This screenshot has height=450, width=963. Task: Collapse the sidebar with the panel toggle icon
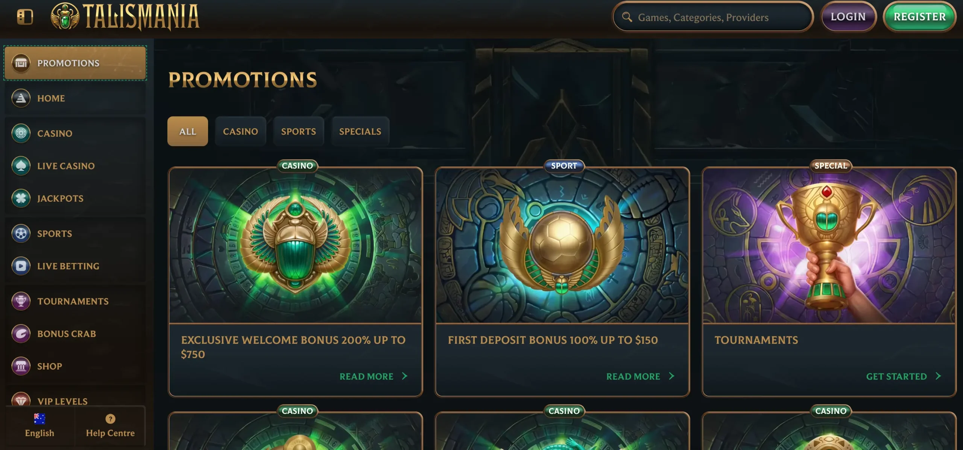coord(25,17)
